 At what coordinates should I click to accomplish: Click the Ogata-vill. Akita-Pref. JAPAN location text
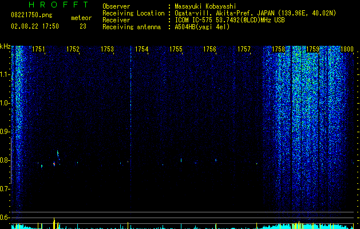(x=255, y=13)
